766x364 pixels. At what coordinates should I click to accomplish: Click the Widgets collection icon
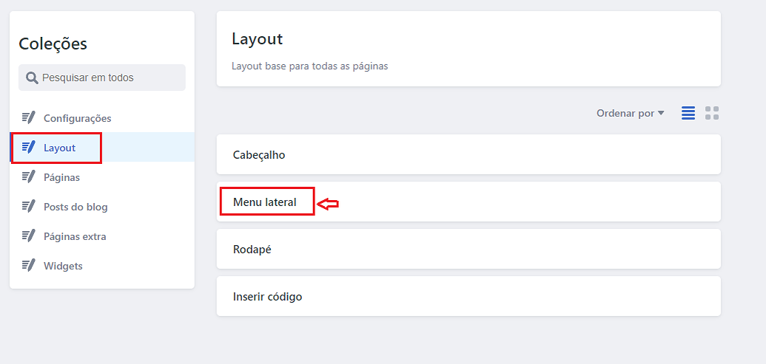(x=29, y=265)
